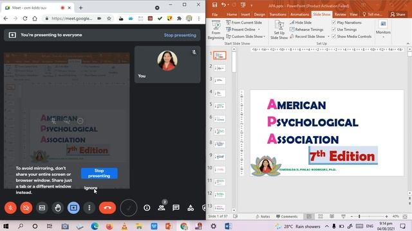The image size is (412, 231).
Task: Undo last action in PowerPoint
Action: point(223,4)
